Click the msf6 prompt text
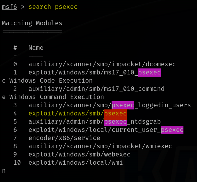This screenshot has width=197, height=182. point(9,7)
